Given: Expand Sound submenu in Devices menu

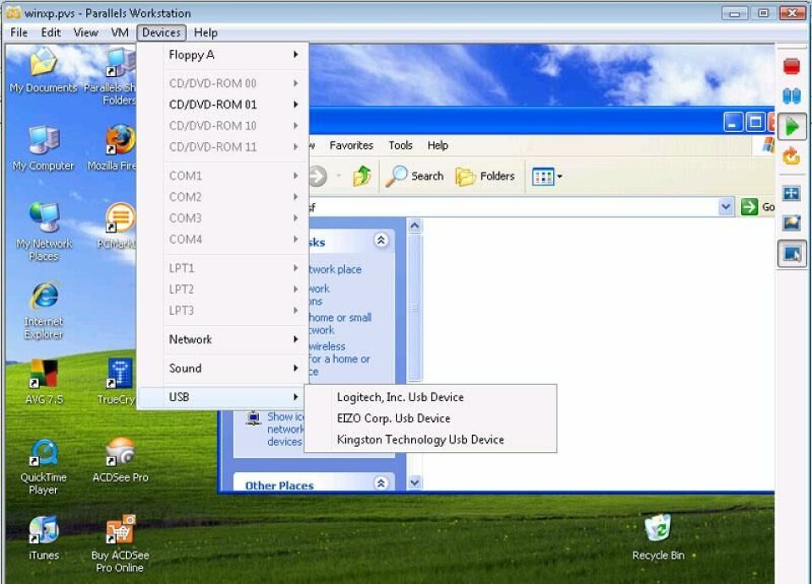Looking at the screenshot, I should [x=223, y=368].
